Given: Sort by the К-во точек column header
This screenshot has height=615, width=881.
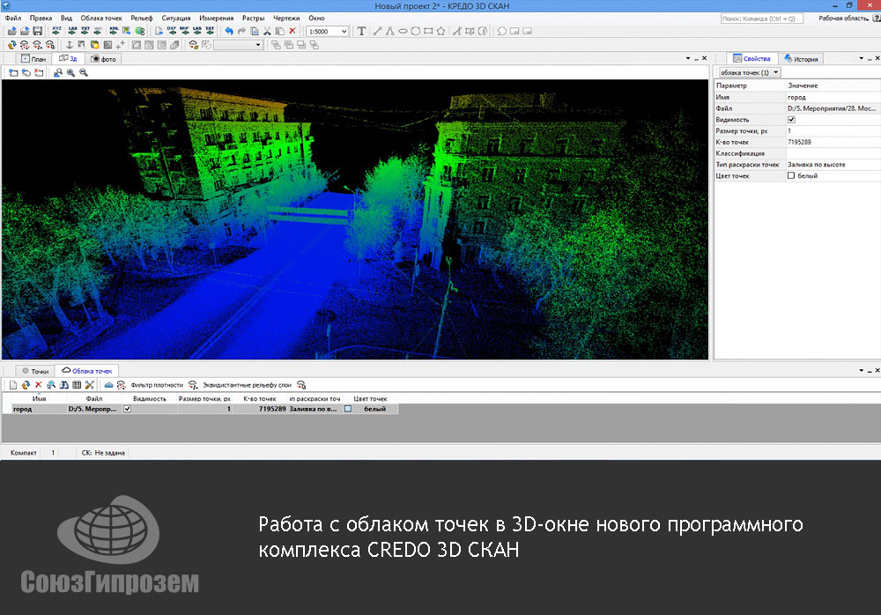Looking at the screenshot, I should (x=260, y=398).
